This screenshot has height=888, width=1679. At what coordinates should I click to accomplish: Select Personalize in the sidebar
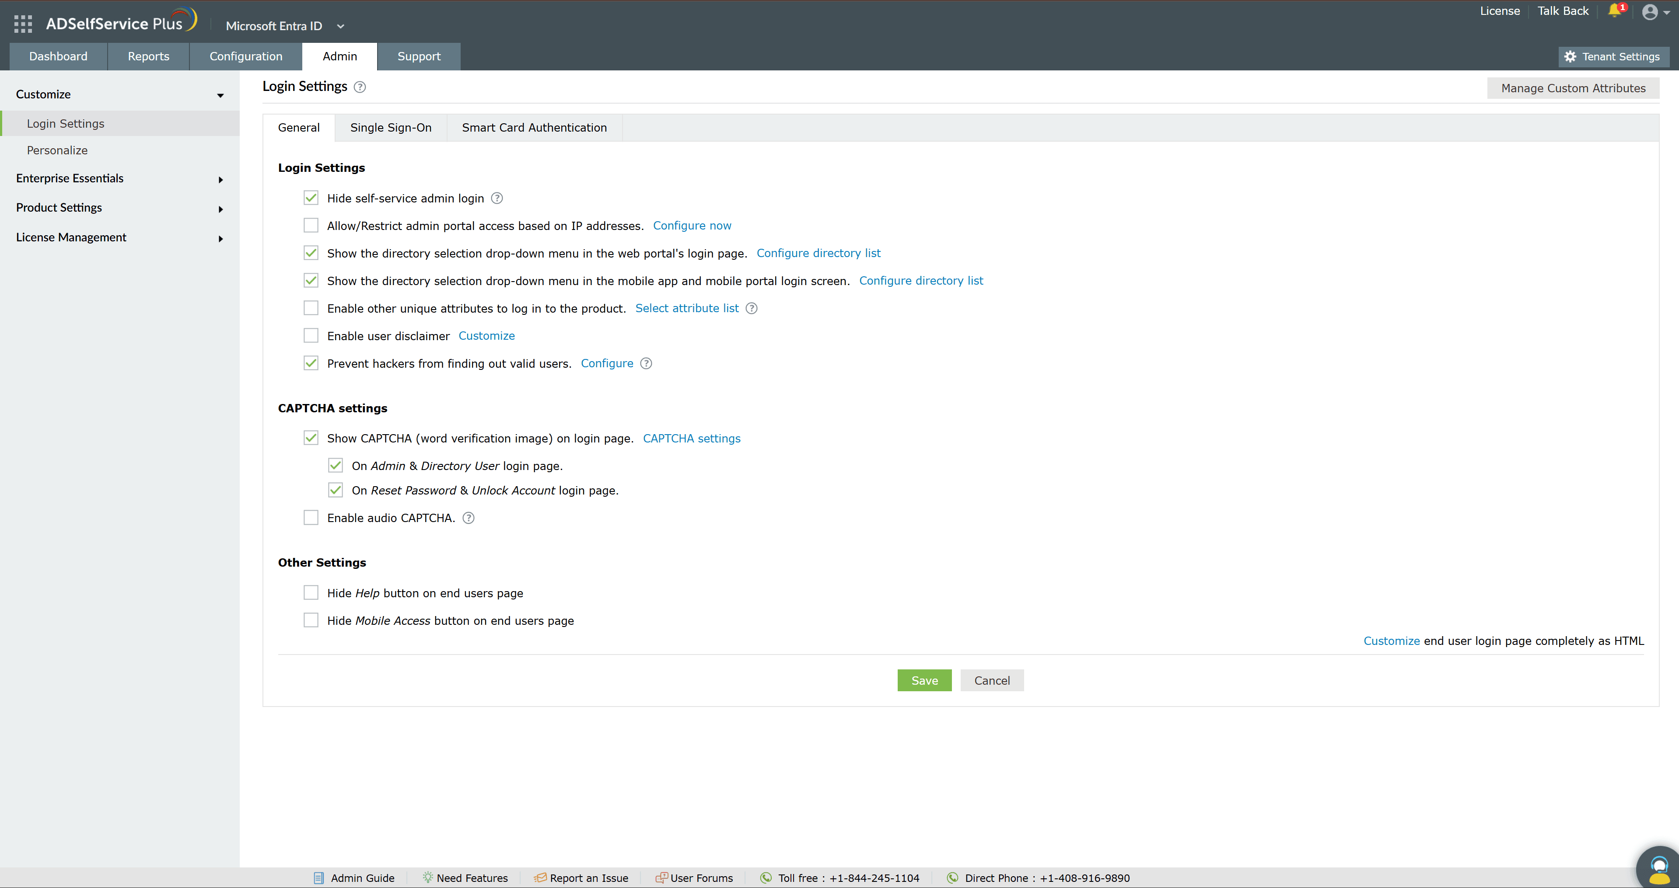(57, 150)
